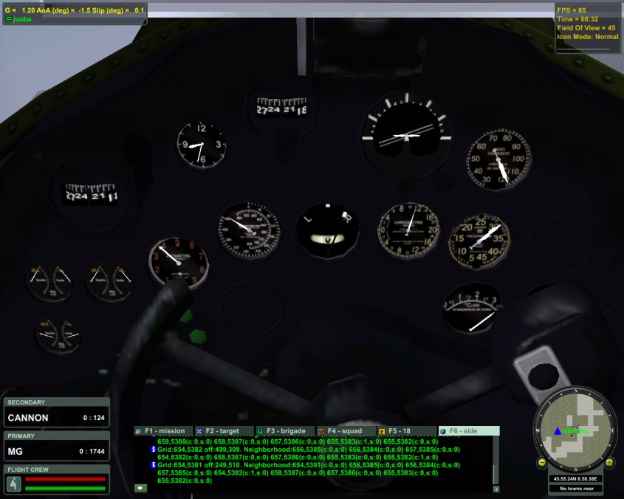Click the Time = 08:32 readout

[x=577, y=18]
